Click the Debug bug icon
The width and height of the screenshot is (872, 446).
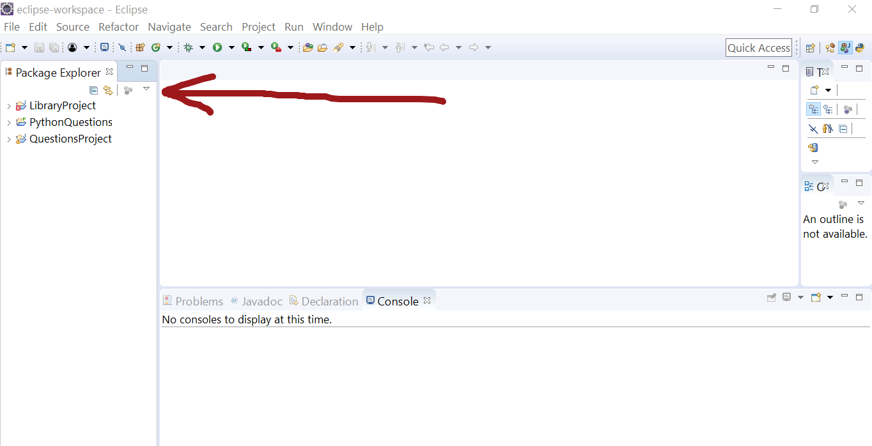pyautogui.click(x=188, y=47)
